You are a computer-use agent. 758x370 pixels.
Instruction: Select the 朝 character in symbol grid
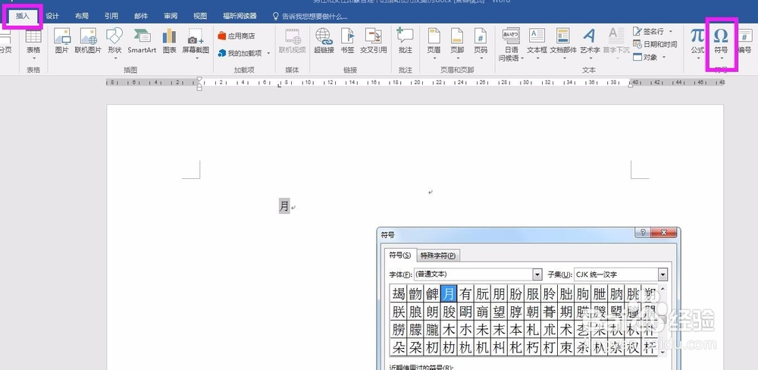click(x=532, y=312)
